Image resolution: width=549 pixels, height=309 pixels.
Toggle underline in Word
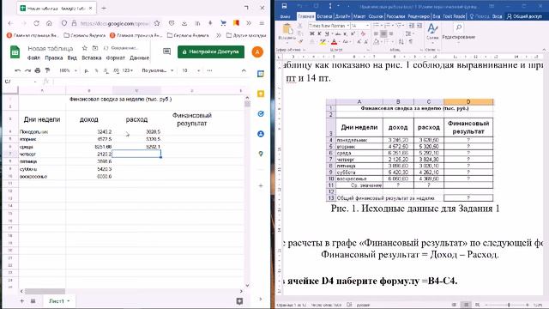click(x=327, y=33)
